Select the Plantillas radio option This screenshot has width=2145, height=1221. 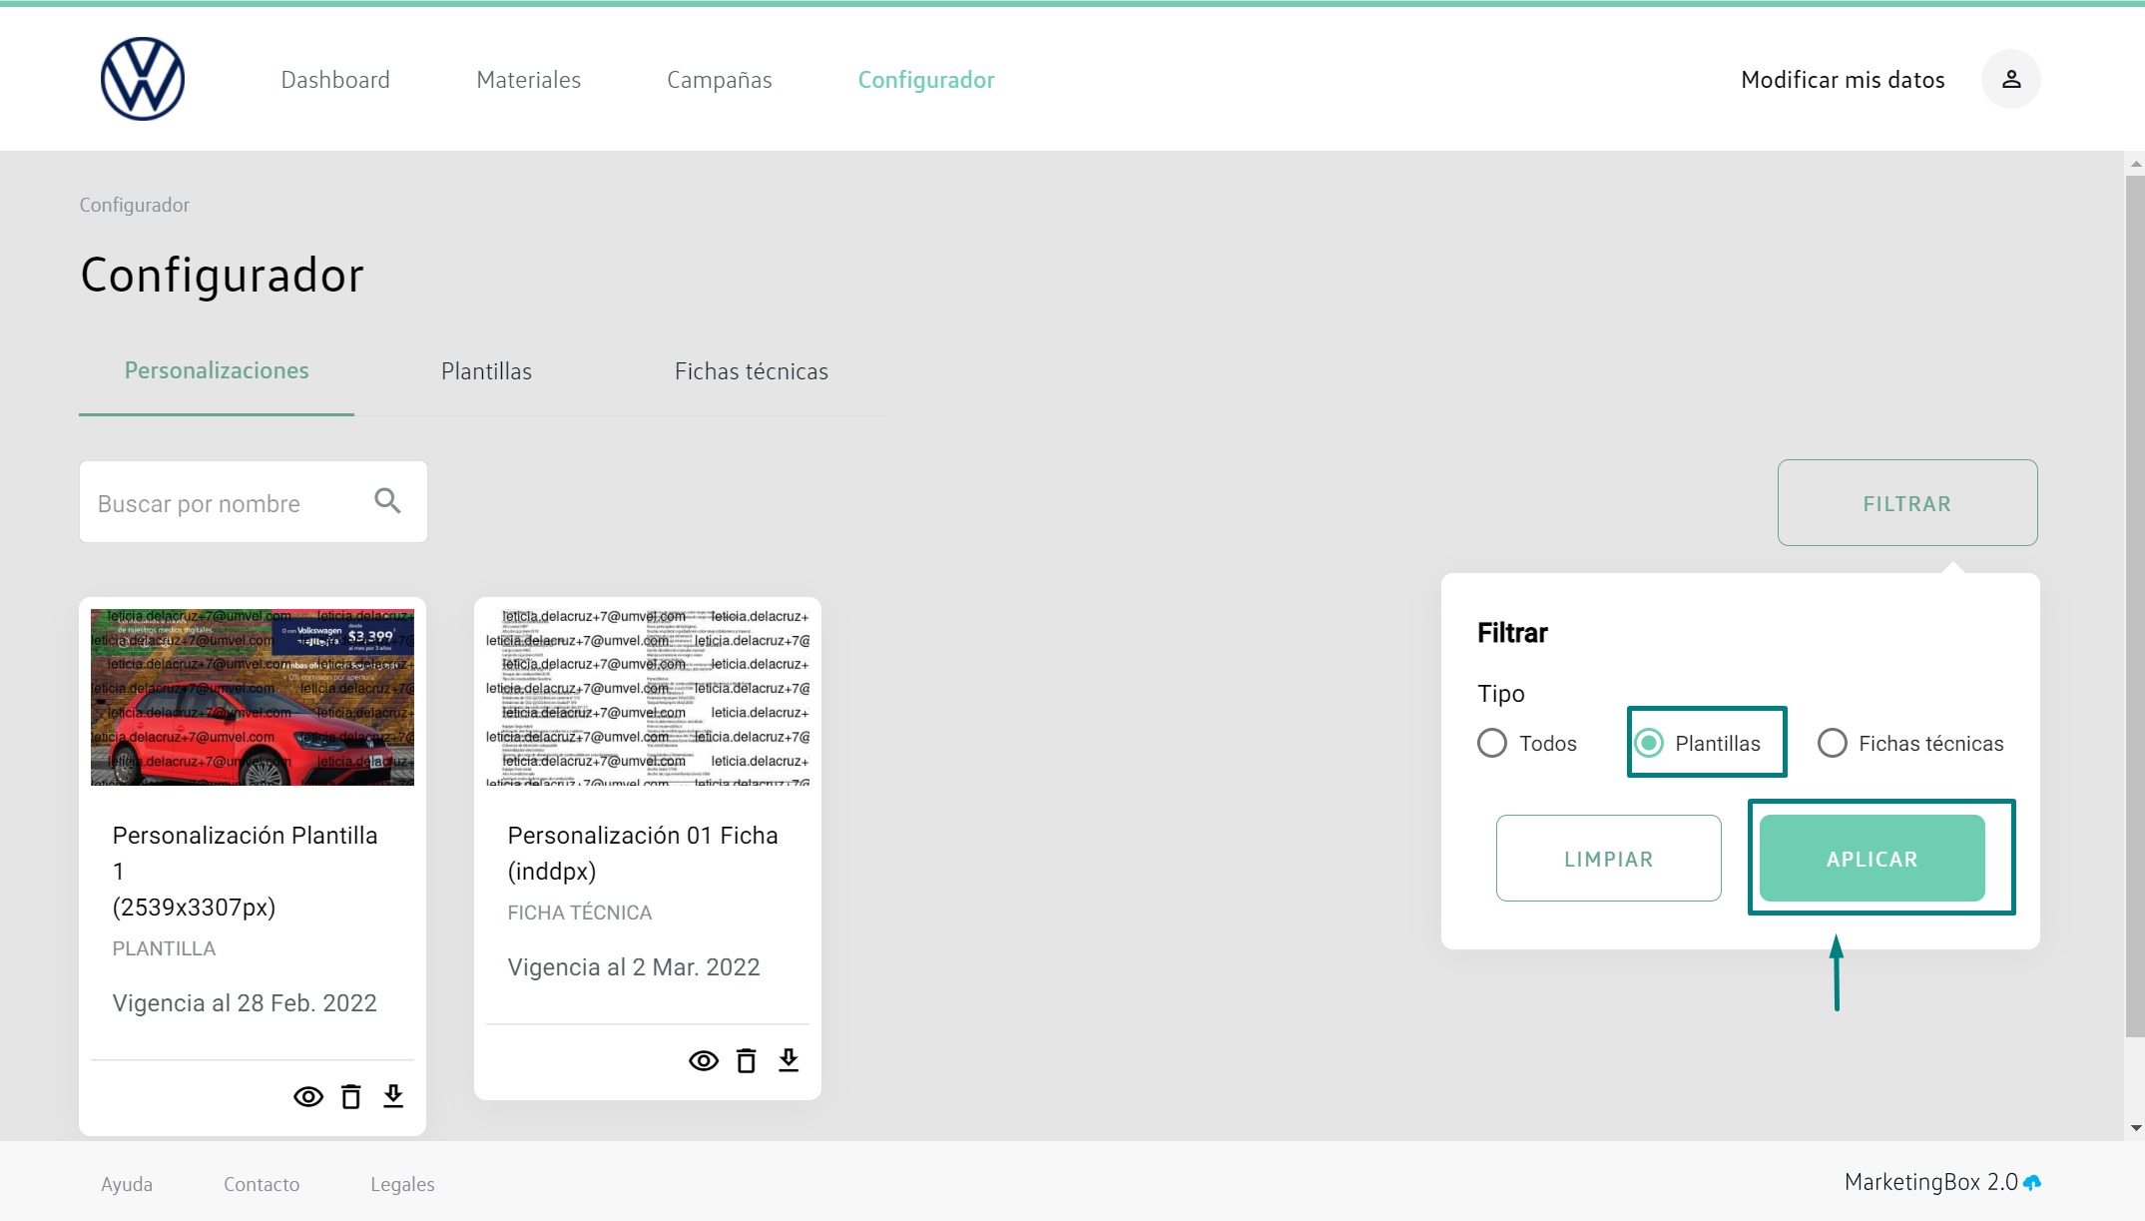1650,743
